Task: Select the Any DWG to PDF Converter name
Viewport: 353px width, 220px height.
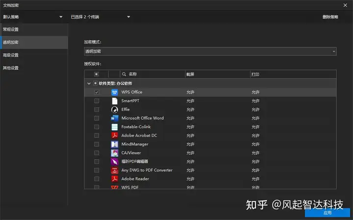Action: tap(147, 170)
